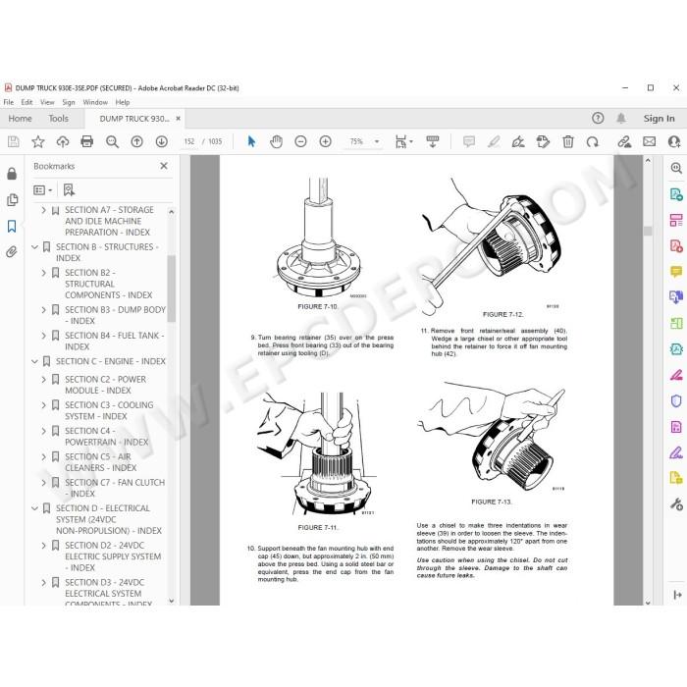Toggle the Bookmarks panel icon

click(x=12, y=226)
